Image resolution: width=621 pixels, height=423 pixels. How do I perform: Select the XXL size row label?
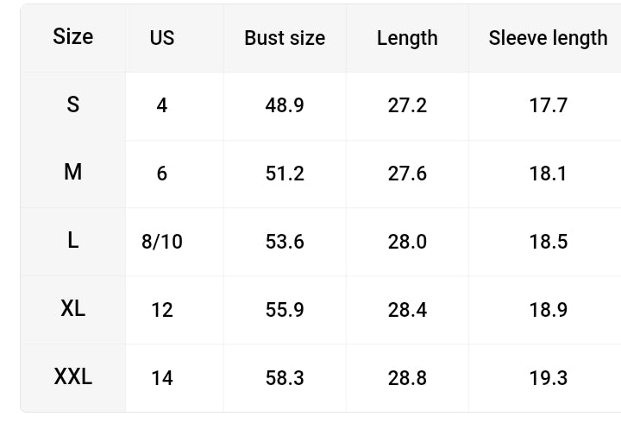72,376
